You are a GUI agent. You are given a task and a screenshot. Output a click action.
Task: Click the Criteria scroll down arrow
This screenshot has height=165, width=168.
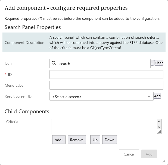click(x=159, y=127)
